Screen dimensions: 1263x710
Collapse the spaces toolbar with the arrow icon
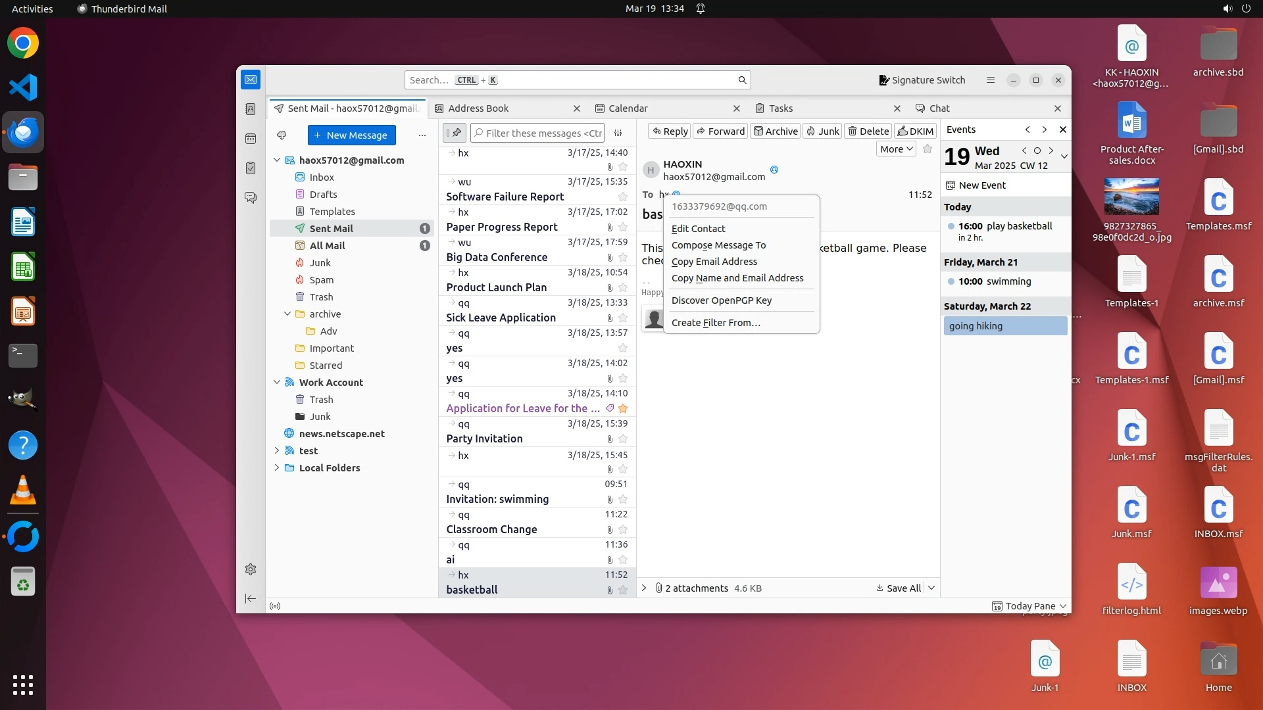251,598
